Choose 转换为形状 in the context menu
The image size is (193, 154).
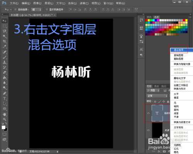click(181, 89)
